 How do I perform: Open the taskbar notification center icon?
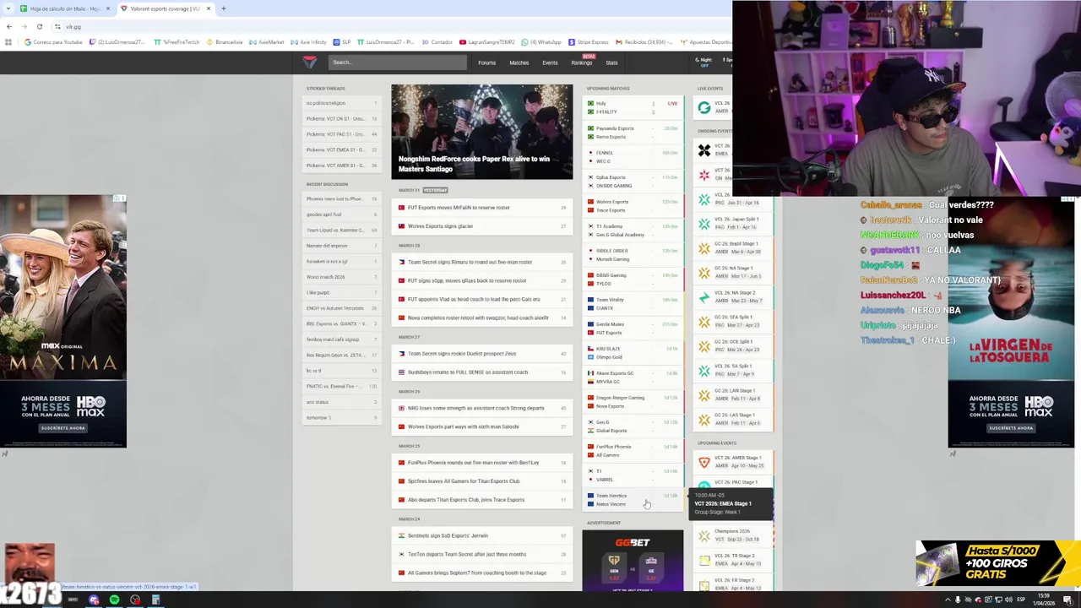click(1069, 600)
